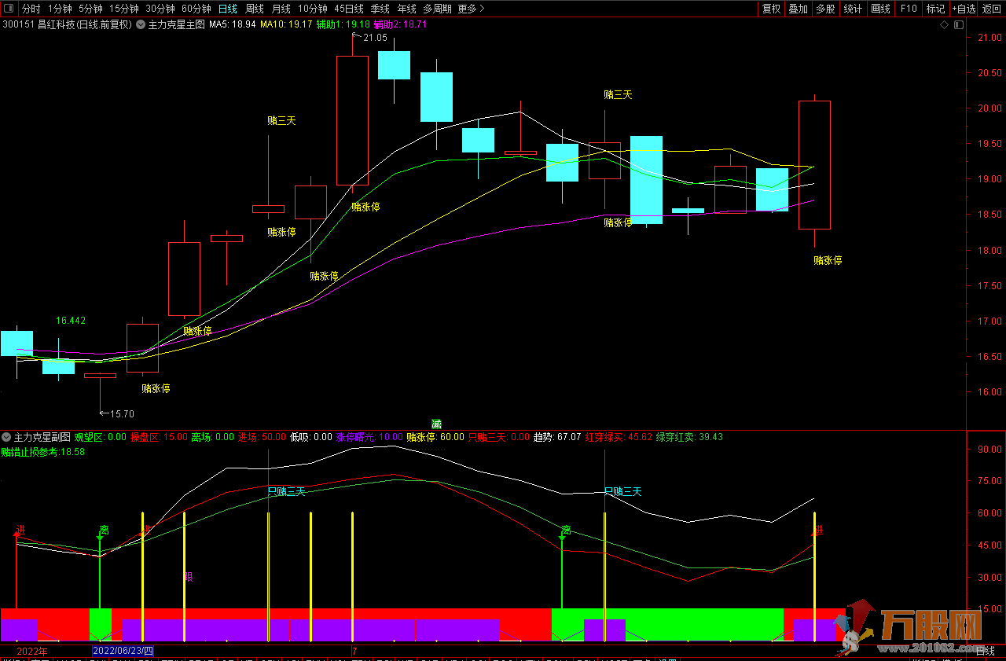Screen dimensions: 1006x661
Task: Click the 2022/06/23/四 date label
Action: tap(123, 651)
